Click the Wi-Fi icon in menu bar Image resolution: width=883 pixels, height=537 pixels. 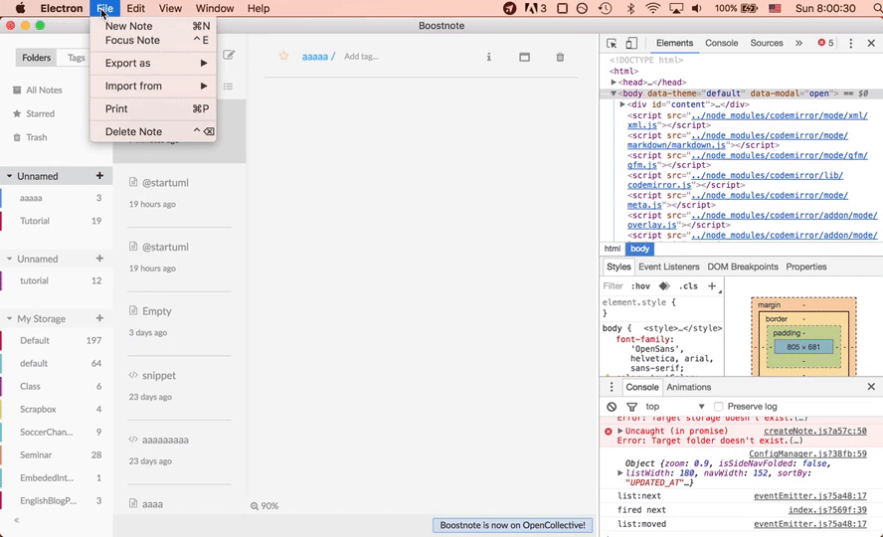(652, 8)
